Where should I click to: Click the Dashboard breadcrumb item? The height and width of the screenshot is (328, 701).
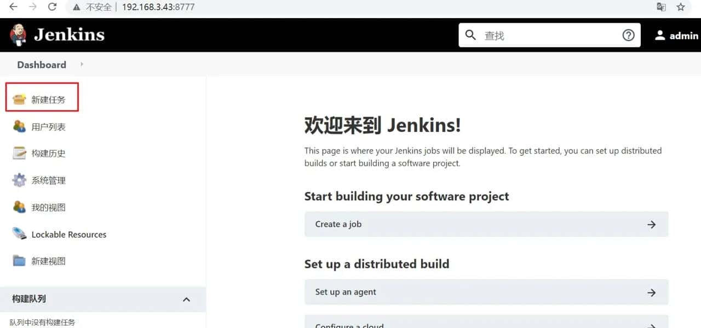42,65
